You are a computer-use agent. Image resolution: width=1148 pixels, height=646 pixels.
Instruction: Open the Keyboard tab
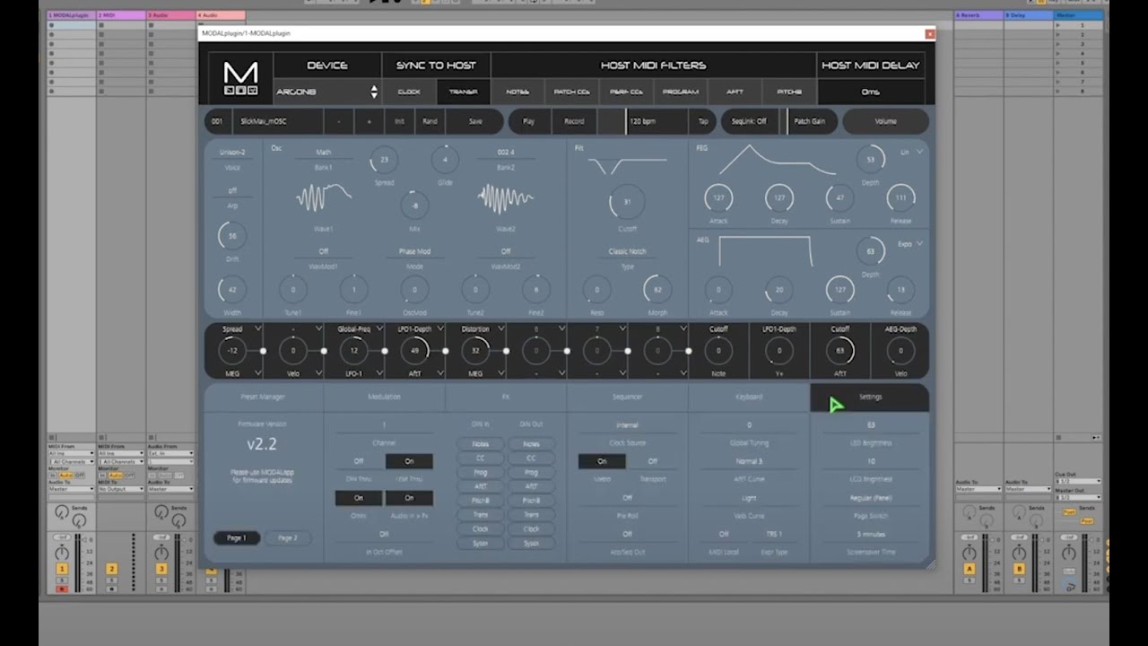(749, 397)
